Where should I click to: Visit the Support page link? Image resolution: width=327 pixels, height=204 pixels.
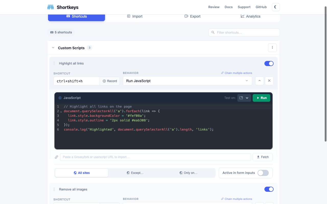(x=244, y=7)
